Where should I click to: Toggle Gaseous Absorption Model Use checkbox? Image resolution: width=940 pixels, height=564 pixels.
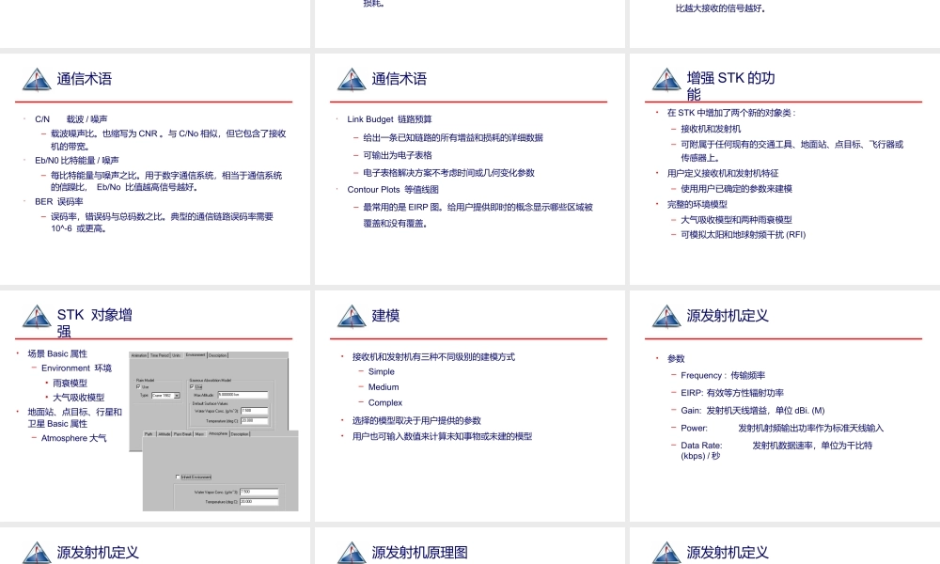(192, 386)
